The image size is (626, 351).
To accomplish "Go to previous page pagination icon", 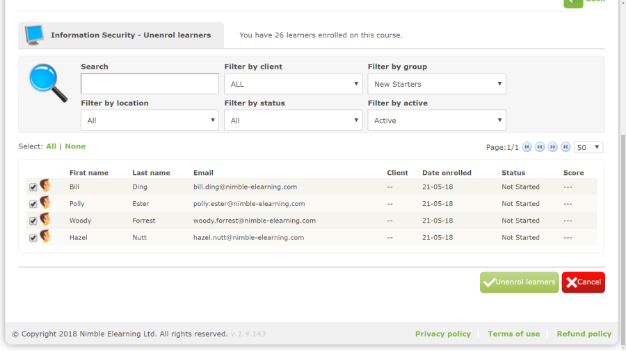I will (540, 147).
